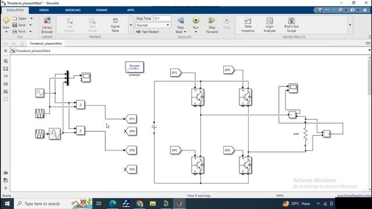Screen dimensions: 372x209
Task: Expand the Open dropdown arrow
Action: tap(31, 19)
